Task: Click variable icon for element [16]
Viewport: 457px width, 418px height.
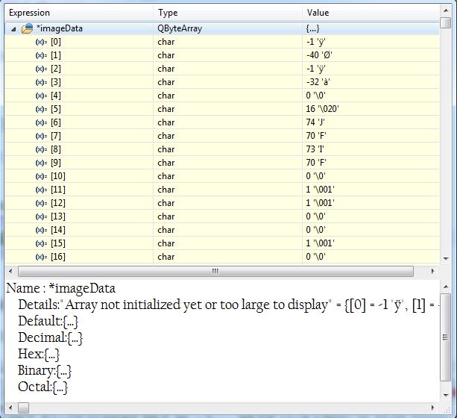Action: tap(41, 257)
